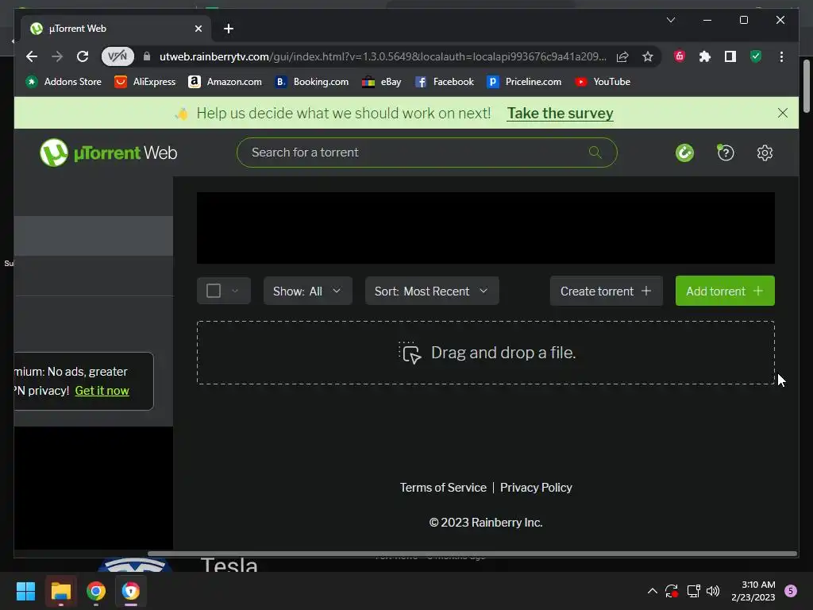Open the settings gear icon

click(x=765, y=152)
